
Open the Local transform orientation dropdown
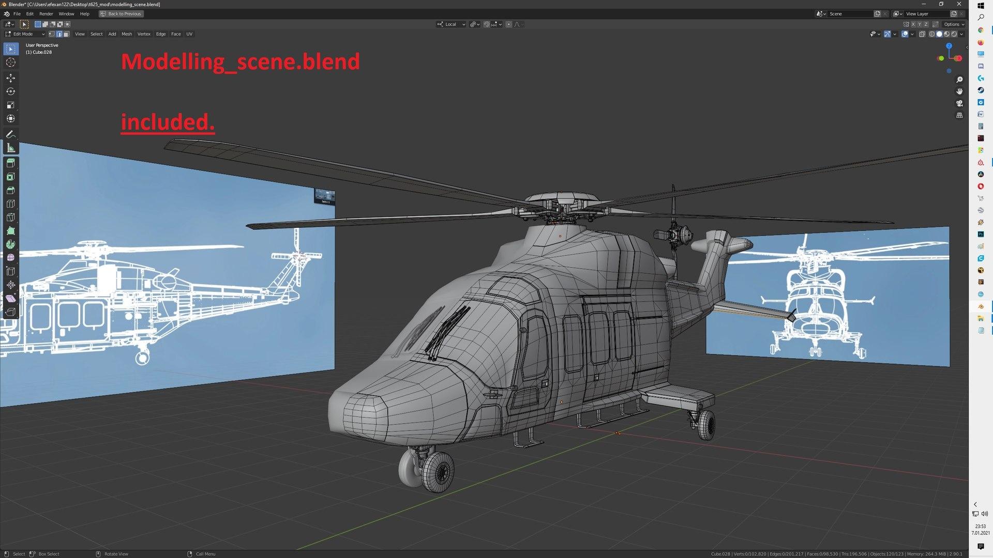452,24
